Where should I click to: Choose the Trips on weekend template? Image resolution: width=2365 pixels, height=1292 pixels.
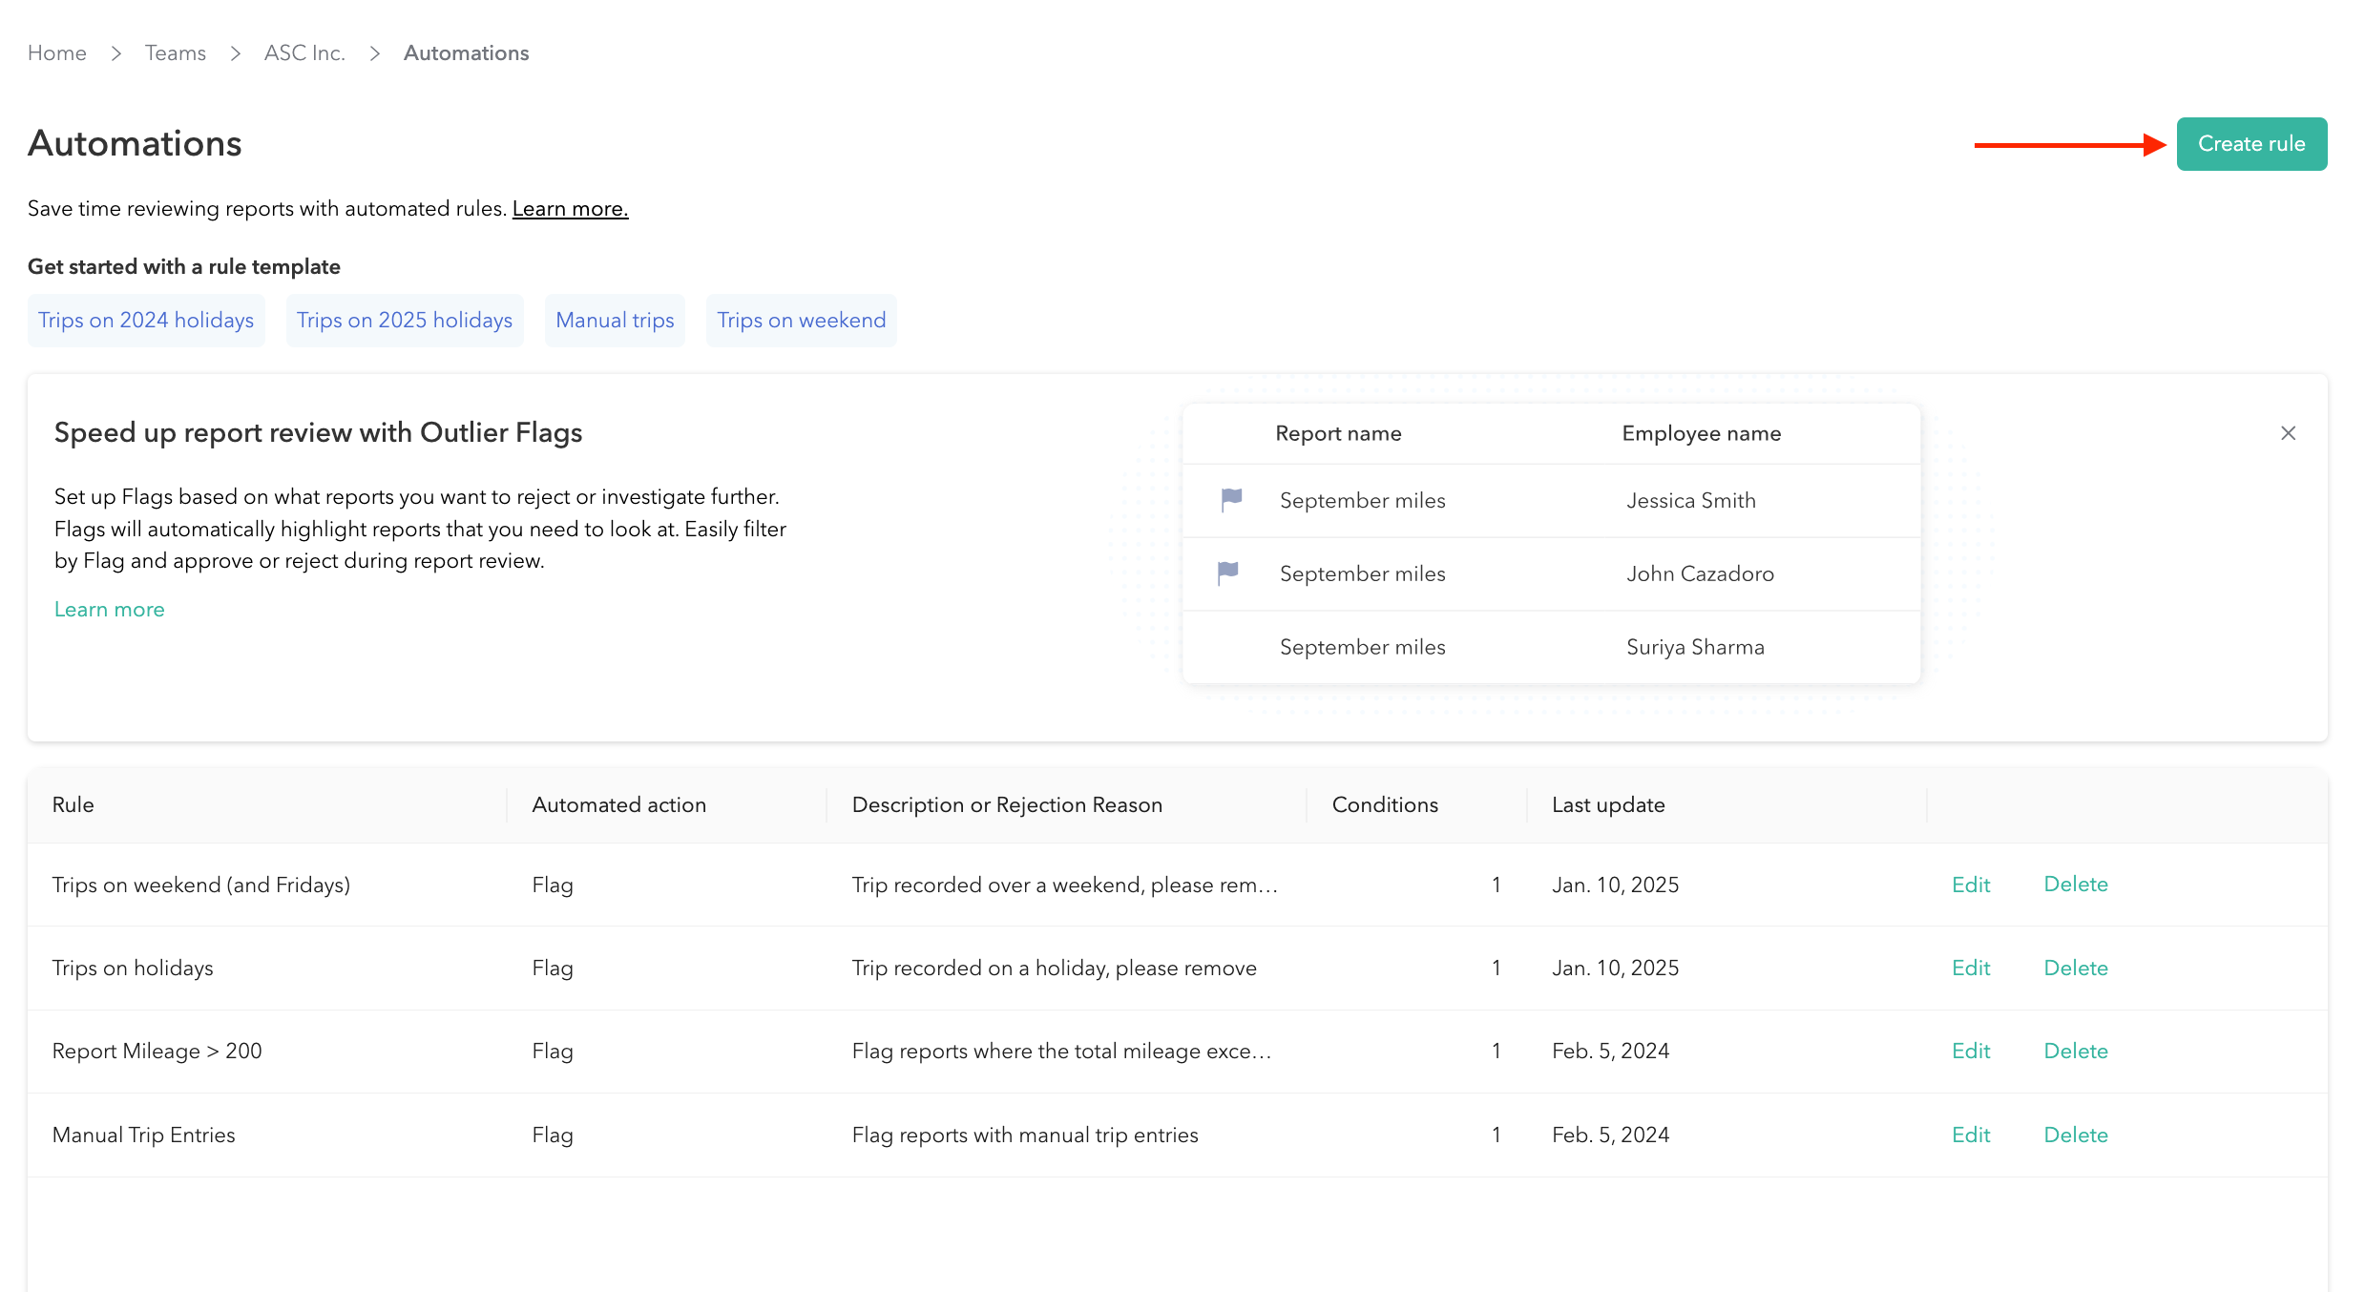pos(801,321)
